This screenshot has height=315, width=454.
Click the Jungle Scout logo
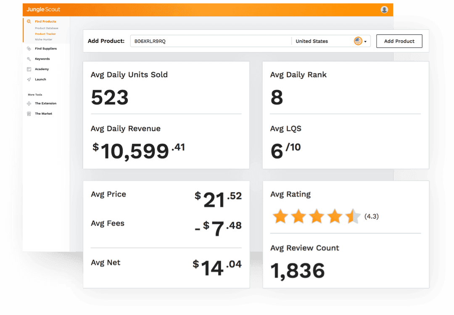43,9
